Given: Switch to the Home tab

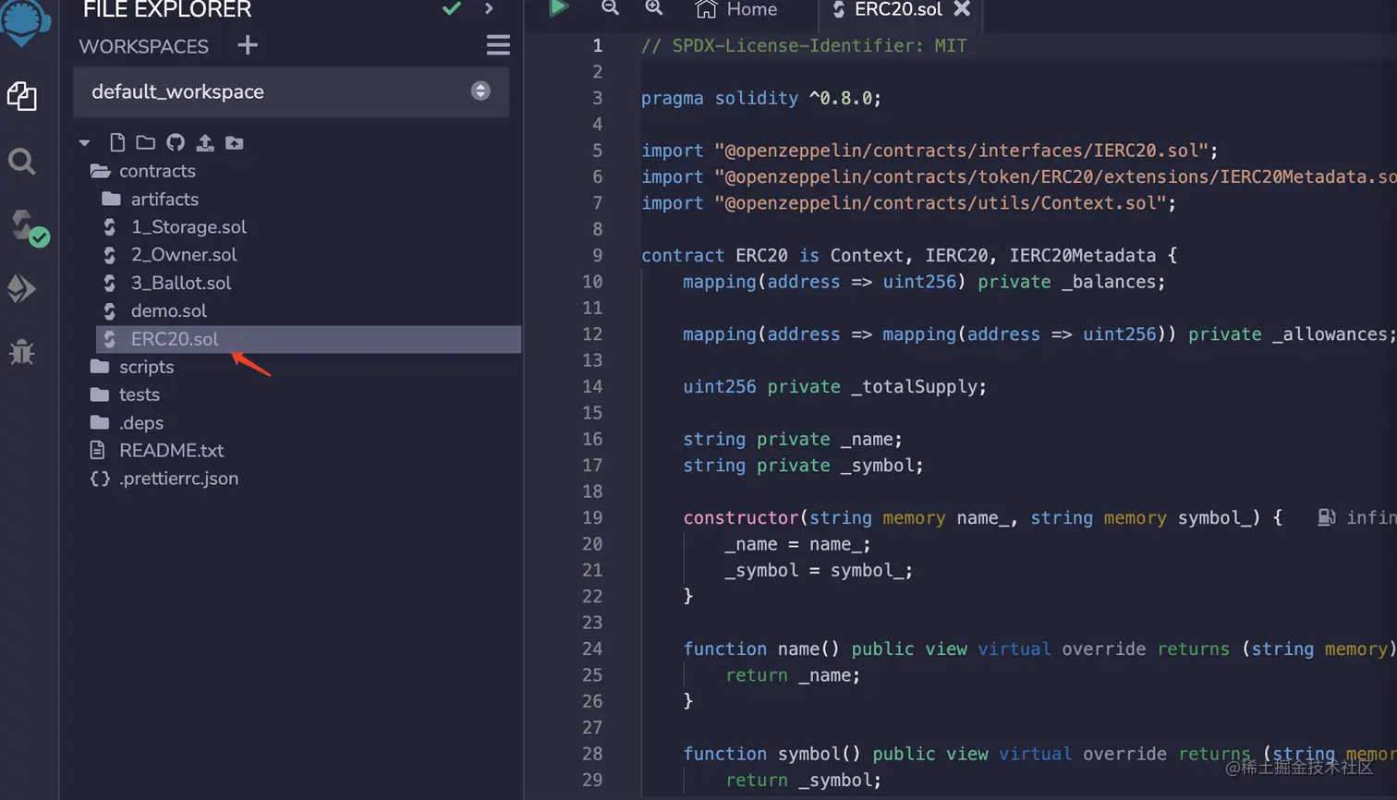Looking at the screenshot, I should pos(736,9).
